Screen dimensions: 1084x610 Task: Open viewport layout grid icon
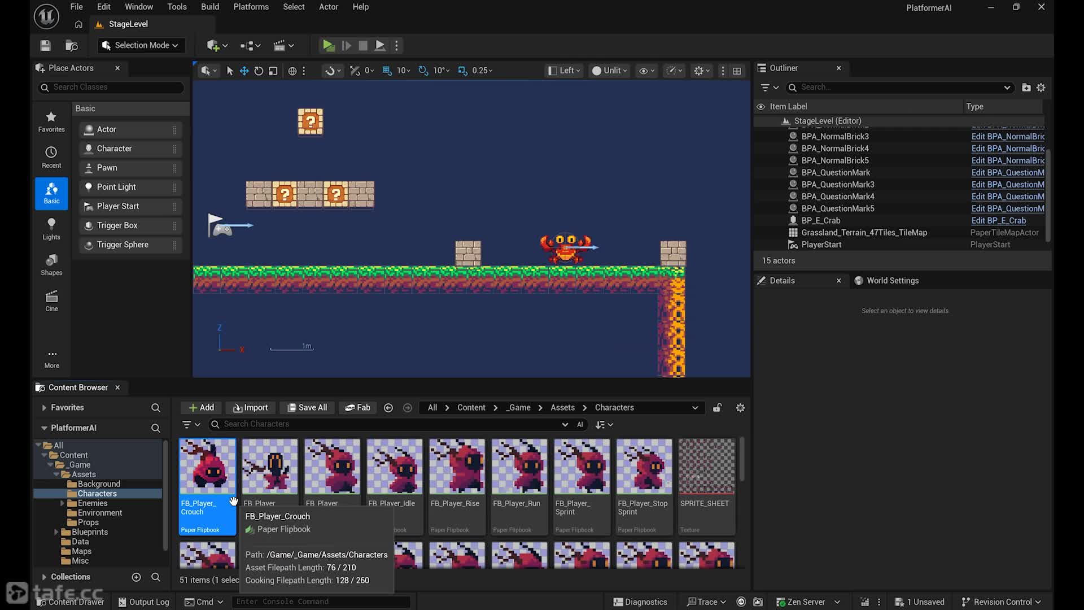click(737, 71)
